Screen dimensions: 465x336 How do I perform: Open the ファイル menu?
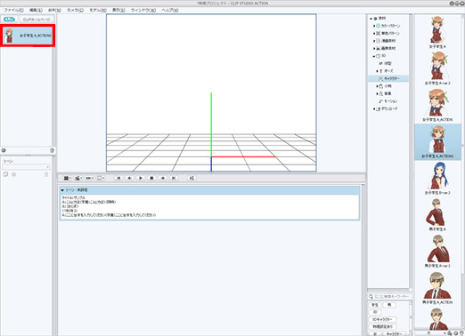tap(13, 10)
